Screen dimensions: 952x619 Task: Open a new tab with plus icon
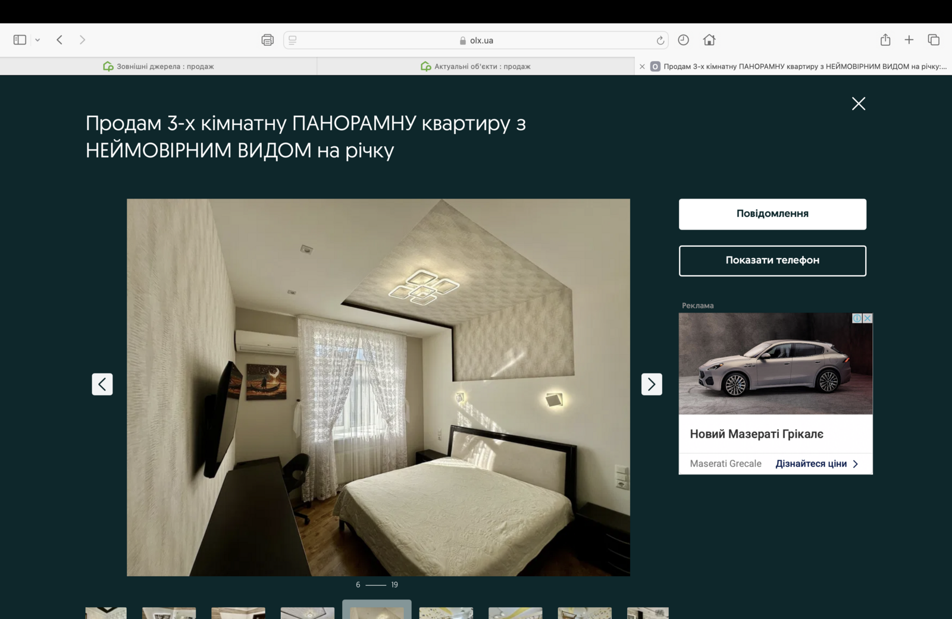[909, 40]
